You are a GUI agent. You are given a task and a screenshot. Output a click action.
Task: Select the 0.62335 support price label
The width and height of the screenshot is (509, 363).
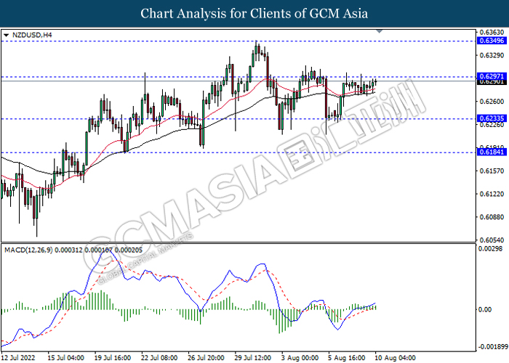(492, 118)
